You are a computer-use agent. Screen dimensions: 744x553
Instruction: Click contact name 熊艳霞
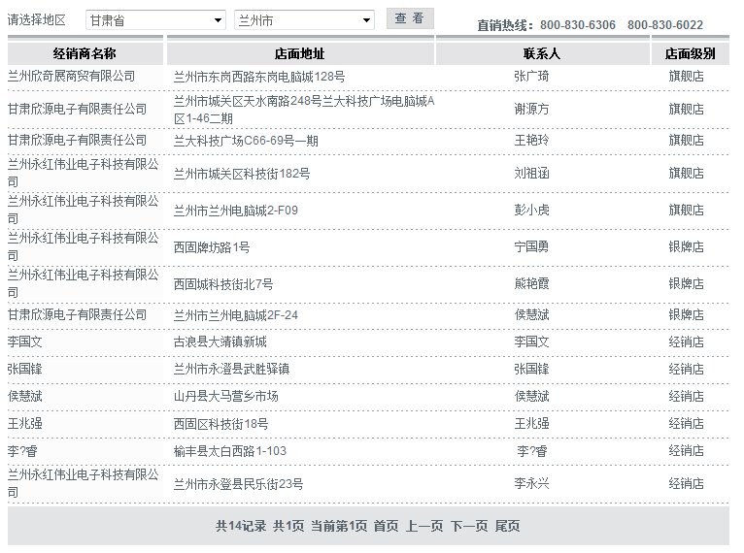531,283
